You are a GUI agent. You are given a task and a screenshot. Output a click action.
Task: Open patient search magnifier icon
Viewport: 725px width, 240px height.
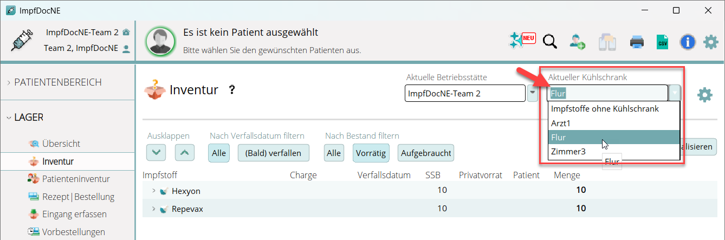550,41
